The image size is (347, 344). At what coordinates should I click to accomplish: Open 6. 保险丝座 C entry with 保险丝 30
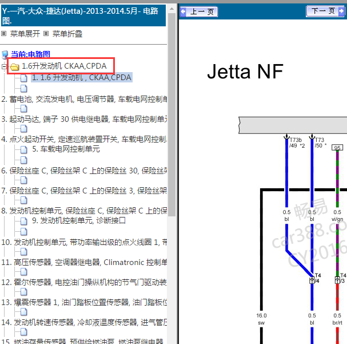(84, 171)
